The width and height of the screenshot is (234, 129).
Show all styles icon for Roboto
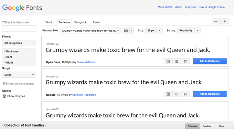click(168, 94)
